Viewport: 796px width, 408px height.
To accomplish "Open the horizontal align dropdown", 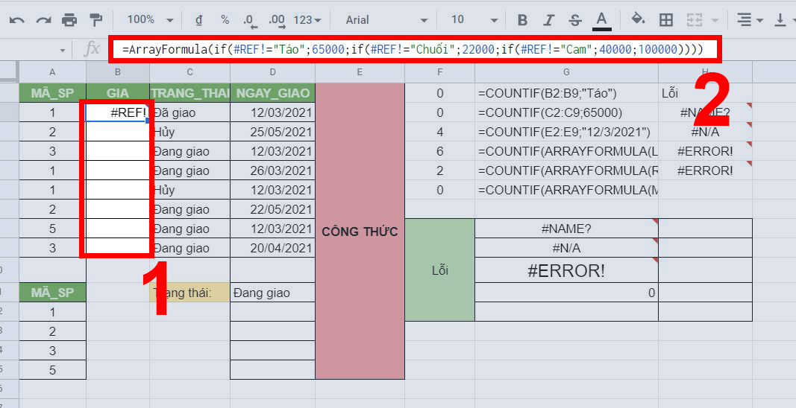I will pyautogui.click(x=750, y=20).
